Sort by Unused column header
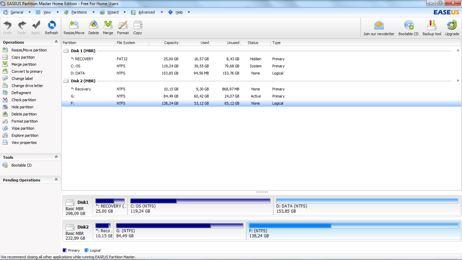This screenshot has width=462, height=260. click(x=225, y=43)
